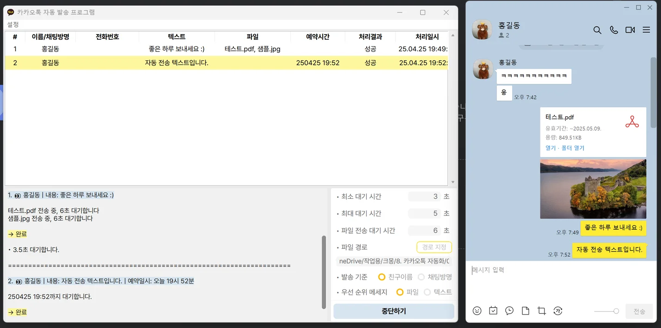Image resolution: width=661 pixels, height=328 pixels.
Task: Click the 처리결과 column header
Action: click(370, 37)
